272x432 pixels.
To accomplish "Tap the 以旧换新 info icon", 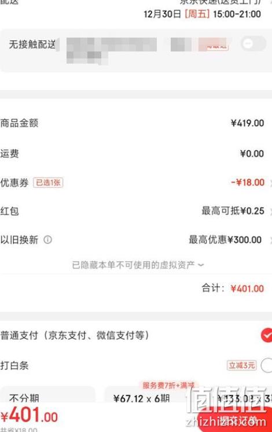I will (47, 239).
